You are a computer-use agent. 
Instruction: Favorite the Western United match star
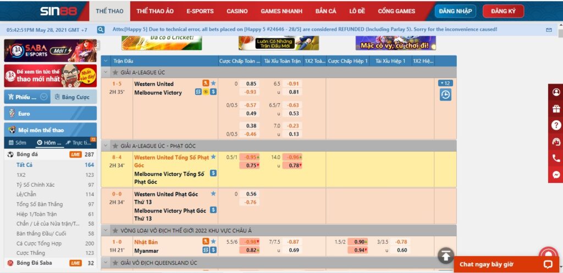click(x=213, y=83)
